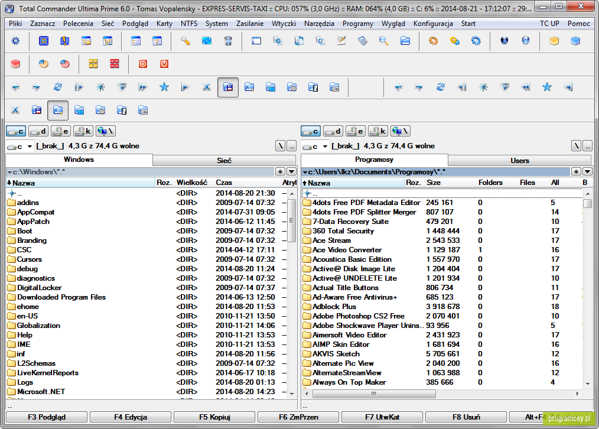Open the recycle bin toolbar icon
Image resolution: width=599 pixels, height=429 pixels.
pyautogui.click(x=228, y=41)
